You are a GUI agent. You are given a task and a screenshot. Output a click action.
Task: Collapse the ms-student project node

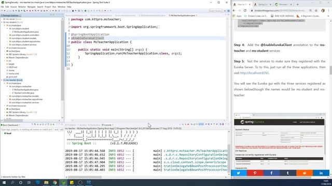click(x=2, y=22)
